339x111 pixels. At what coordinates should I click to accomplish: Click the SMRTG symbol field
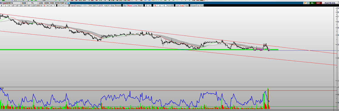[14, 3]
